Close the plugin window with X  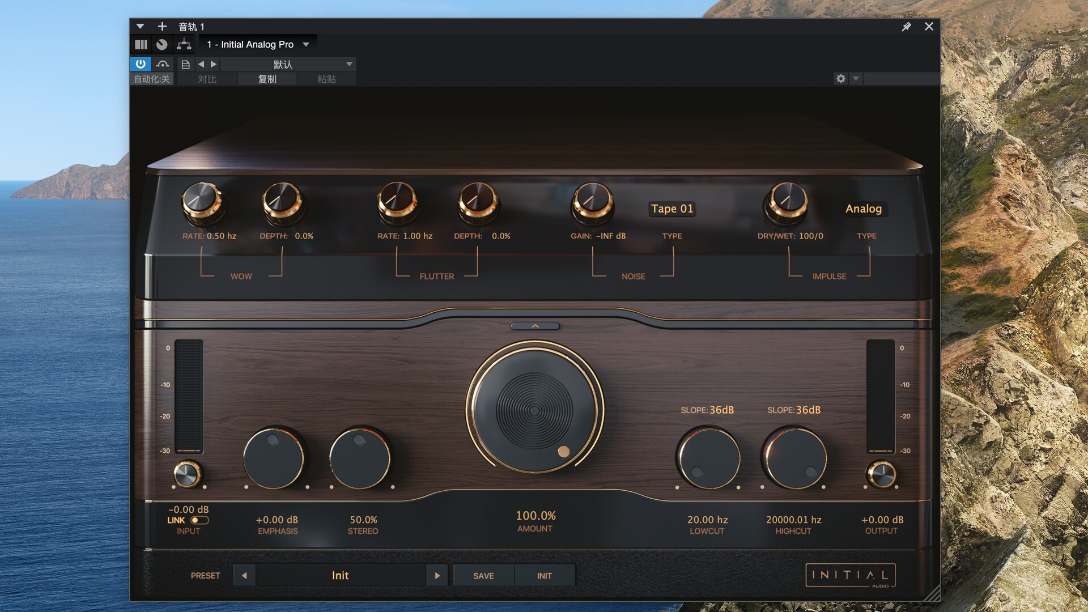click(929, 27)
